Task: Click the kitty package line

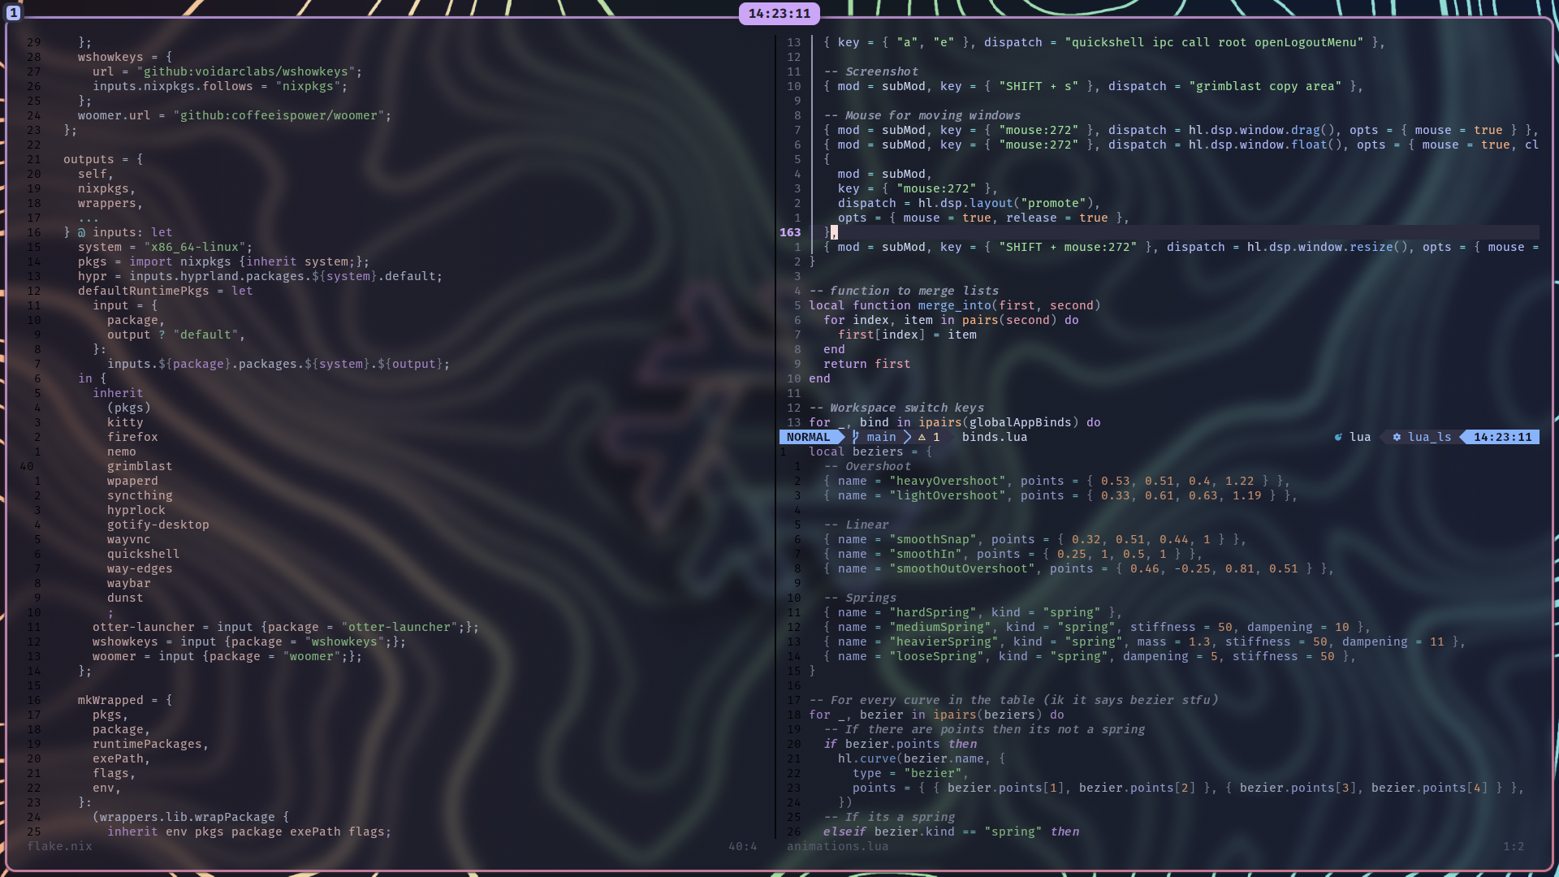Action: pos(125,422)
